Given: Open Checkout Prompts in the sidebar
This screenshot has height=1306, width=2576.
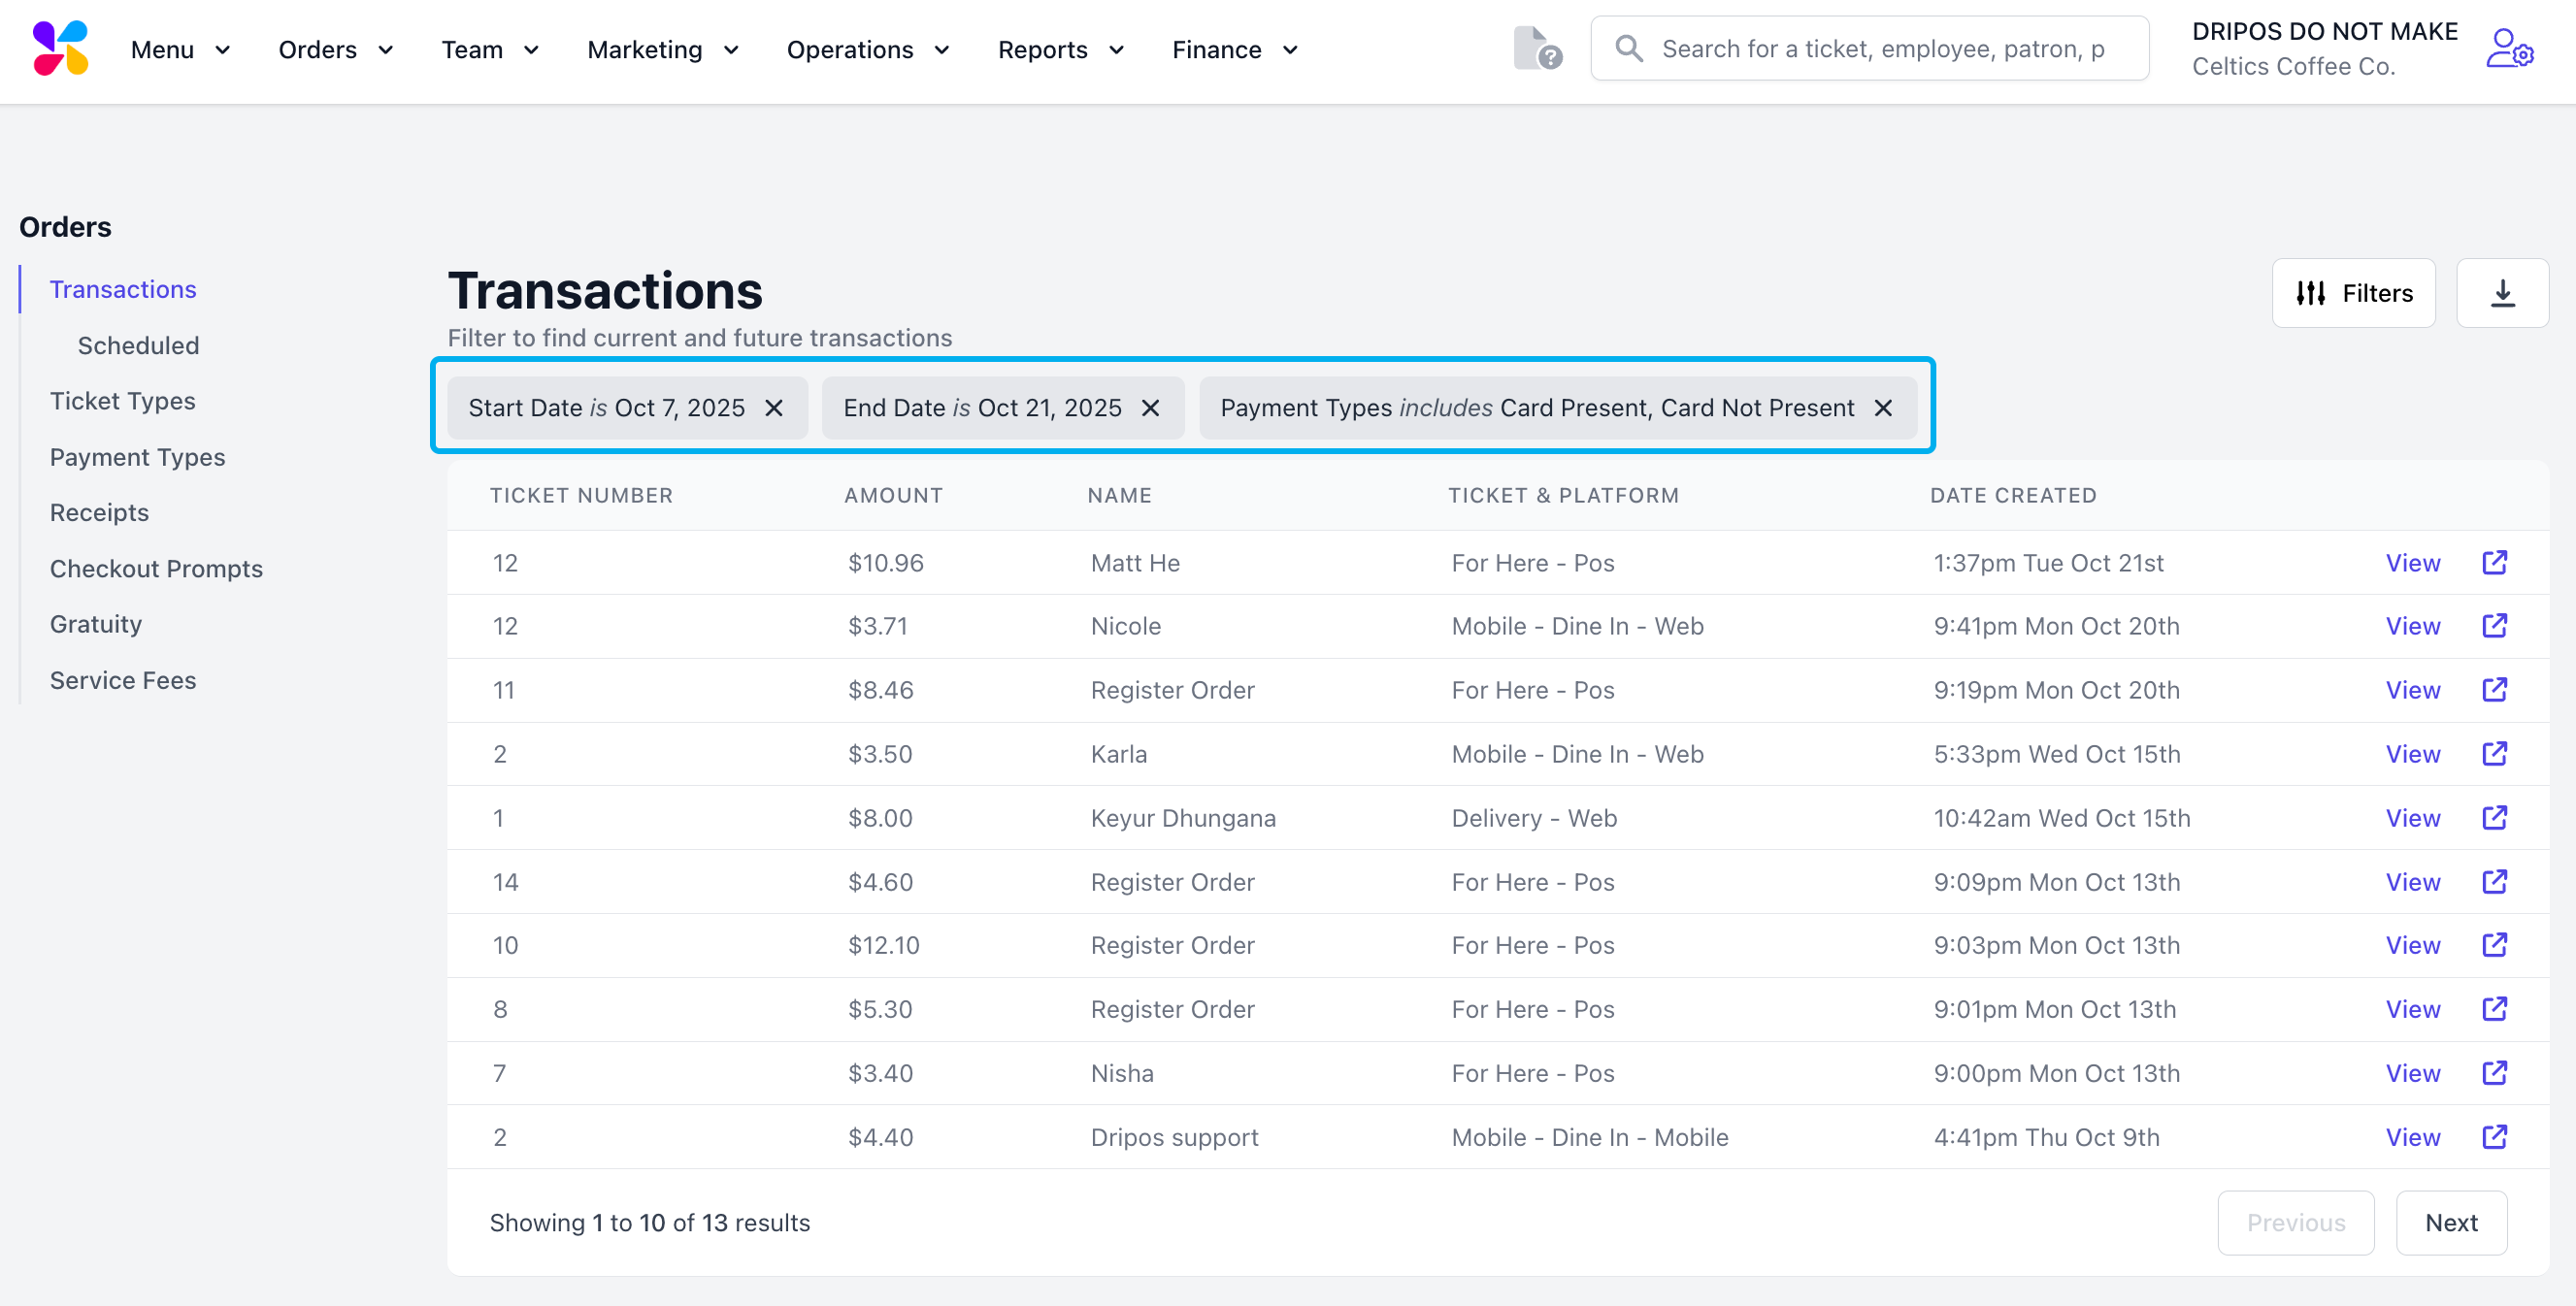Looking at the screenshot, I should tap(156, 568).
